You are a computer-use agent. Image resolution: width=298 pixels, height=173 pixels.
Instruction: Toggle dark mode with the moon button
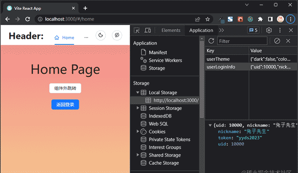click(100, 35)
